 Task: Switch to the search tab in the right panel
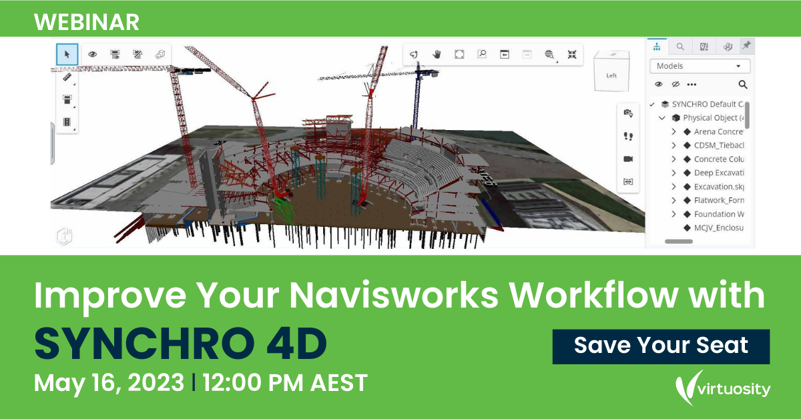(x=680, y=47)
